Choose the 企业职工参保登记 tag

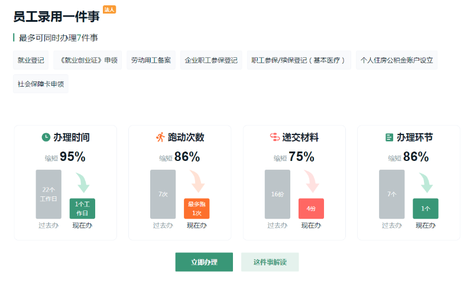211,60
